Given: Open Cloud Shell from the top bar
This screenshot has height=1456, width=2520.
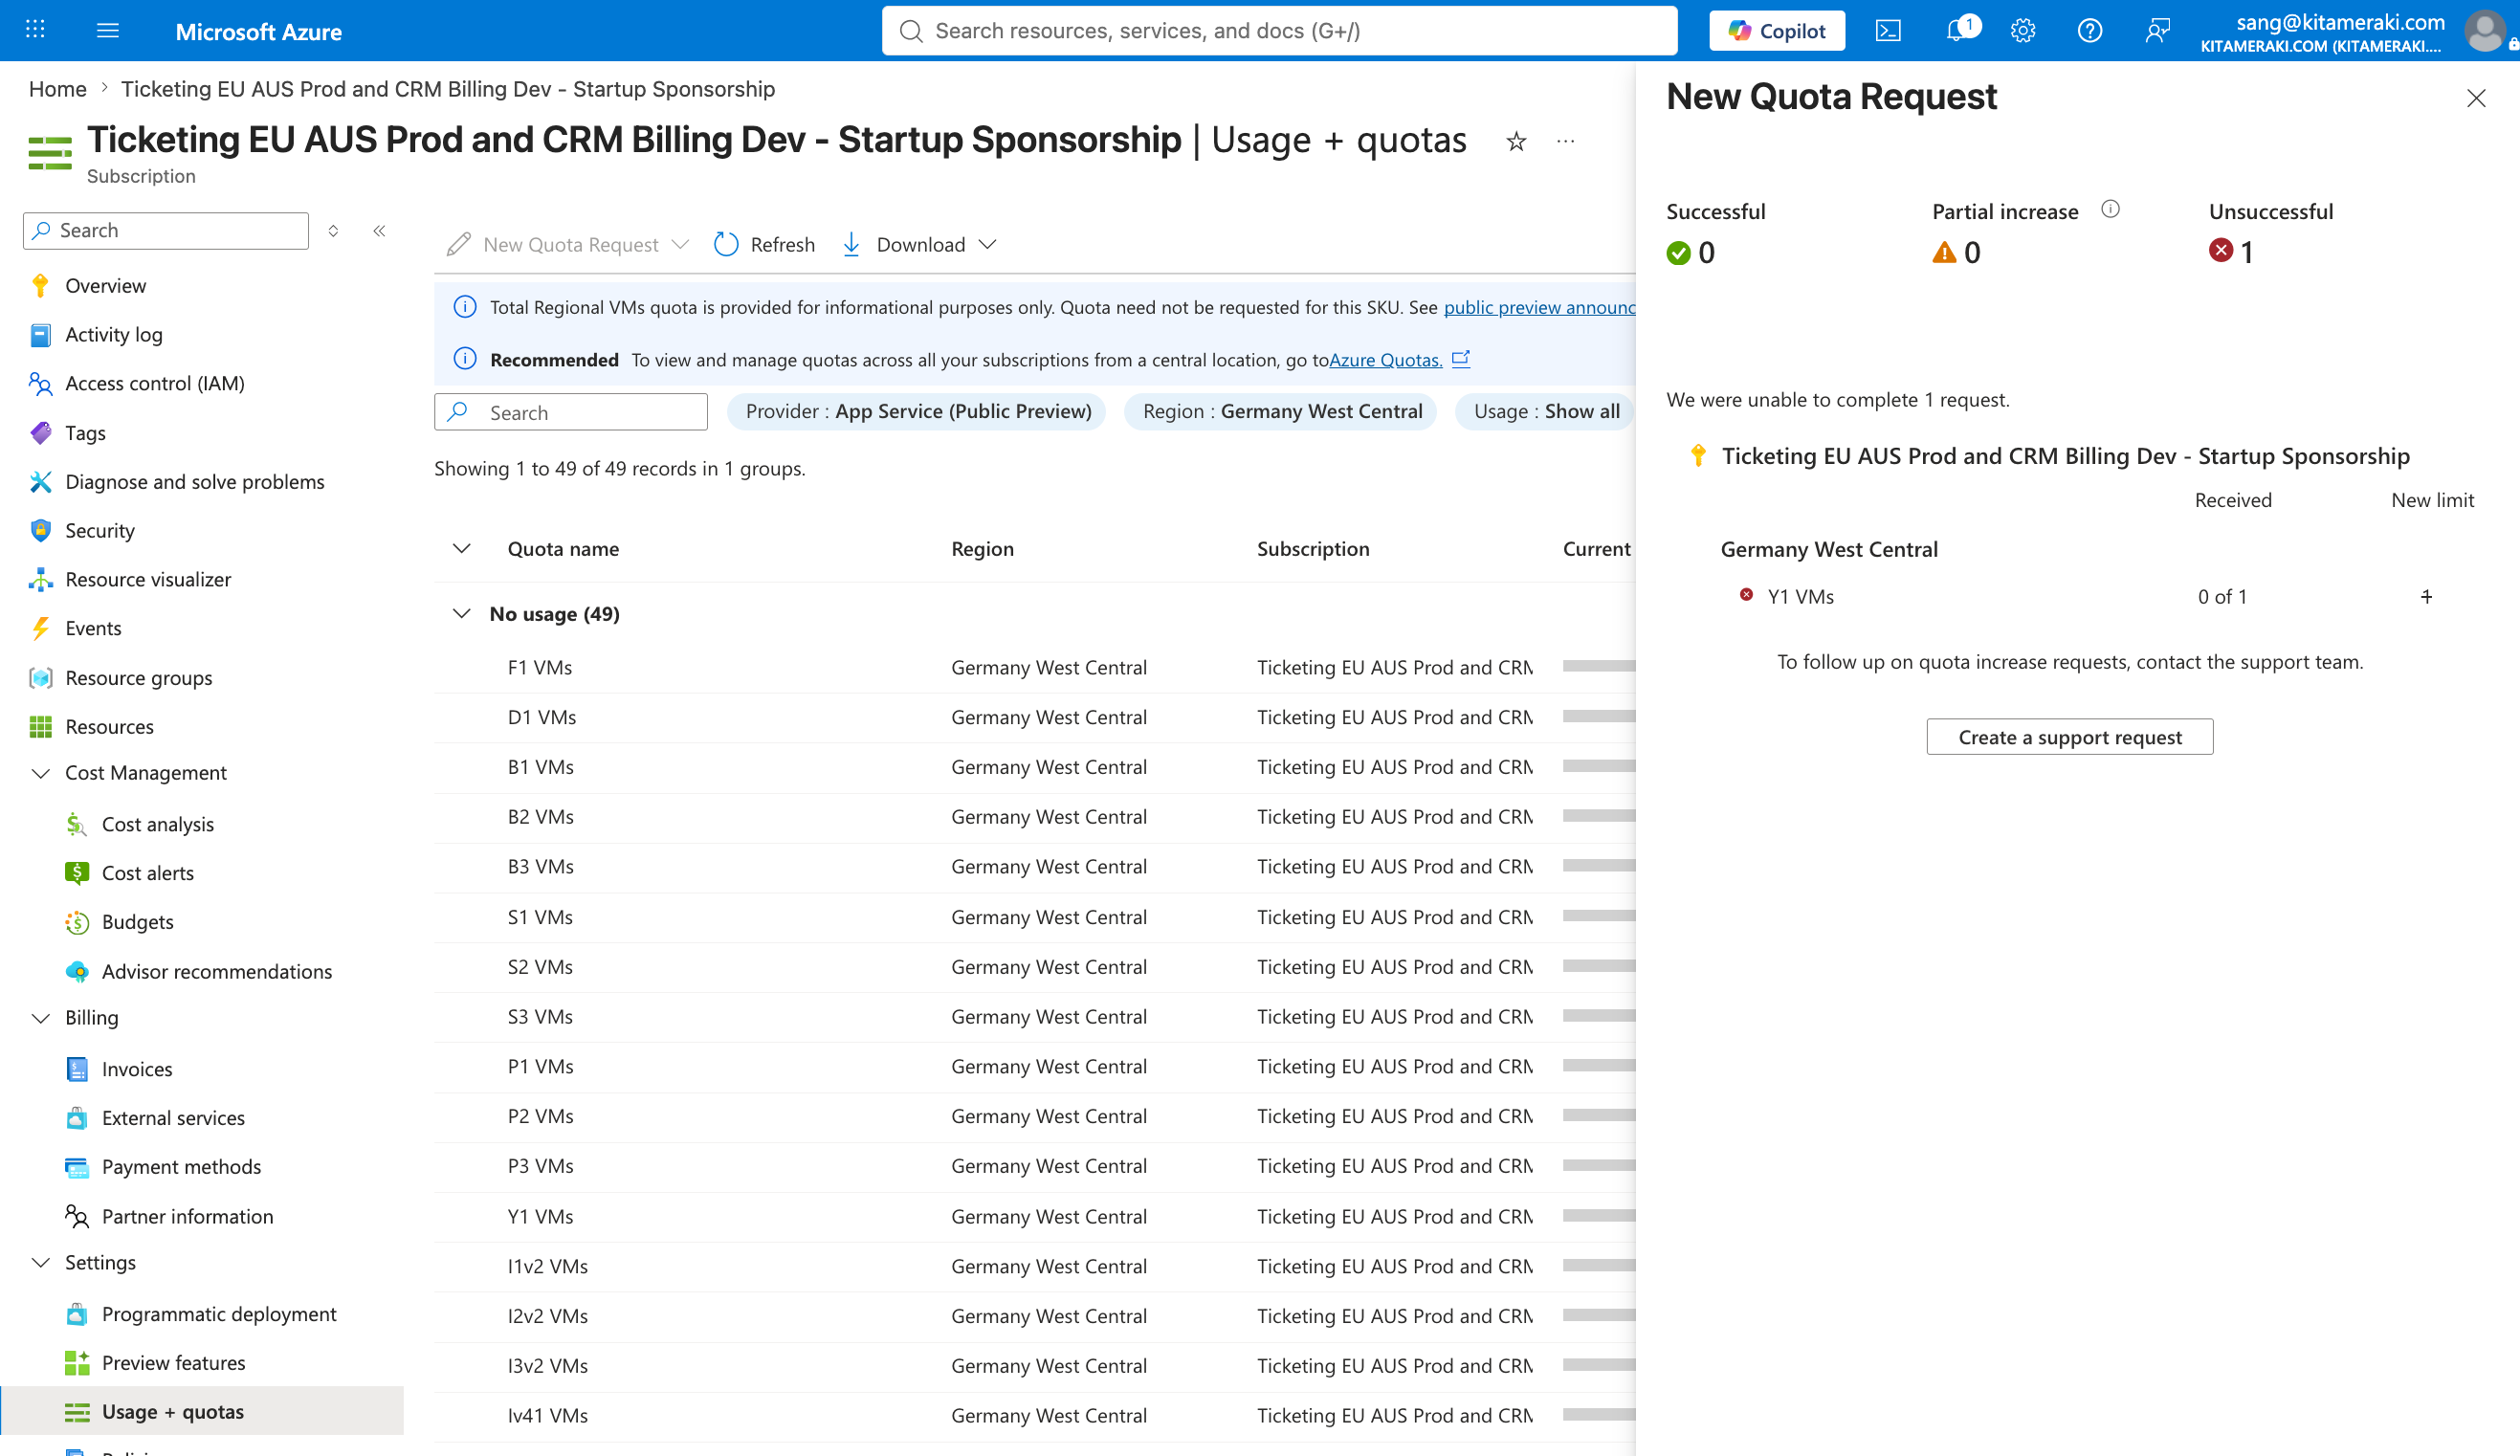Looking at the screenshot, I should (1888, 30).
